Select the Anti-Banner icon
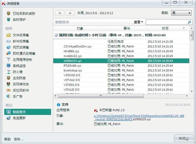Screen dimensions: 196x144 [x=8, y=96]
